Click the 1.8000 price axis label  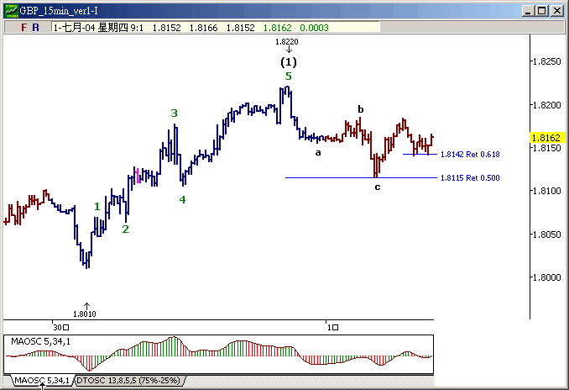[548, 277]
